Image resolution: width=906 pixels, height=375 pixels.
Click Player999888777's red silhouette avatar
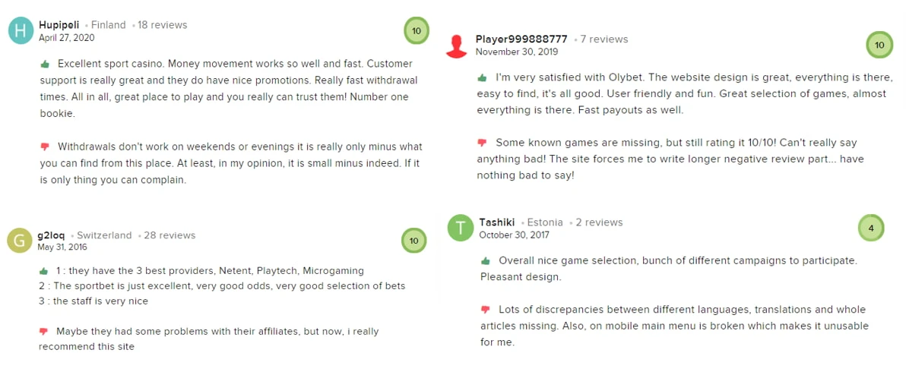[x=456, y=46]
